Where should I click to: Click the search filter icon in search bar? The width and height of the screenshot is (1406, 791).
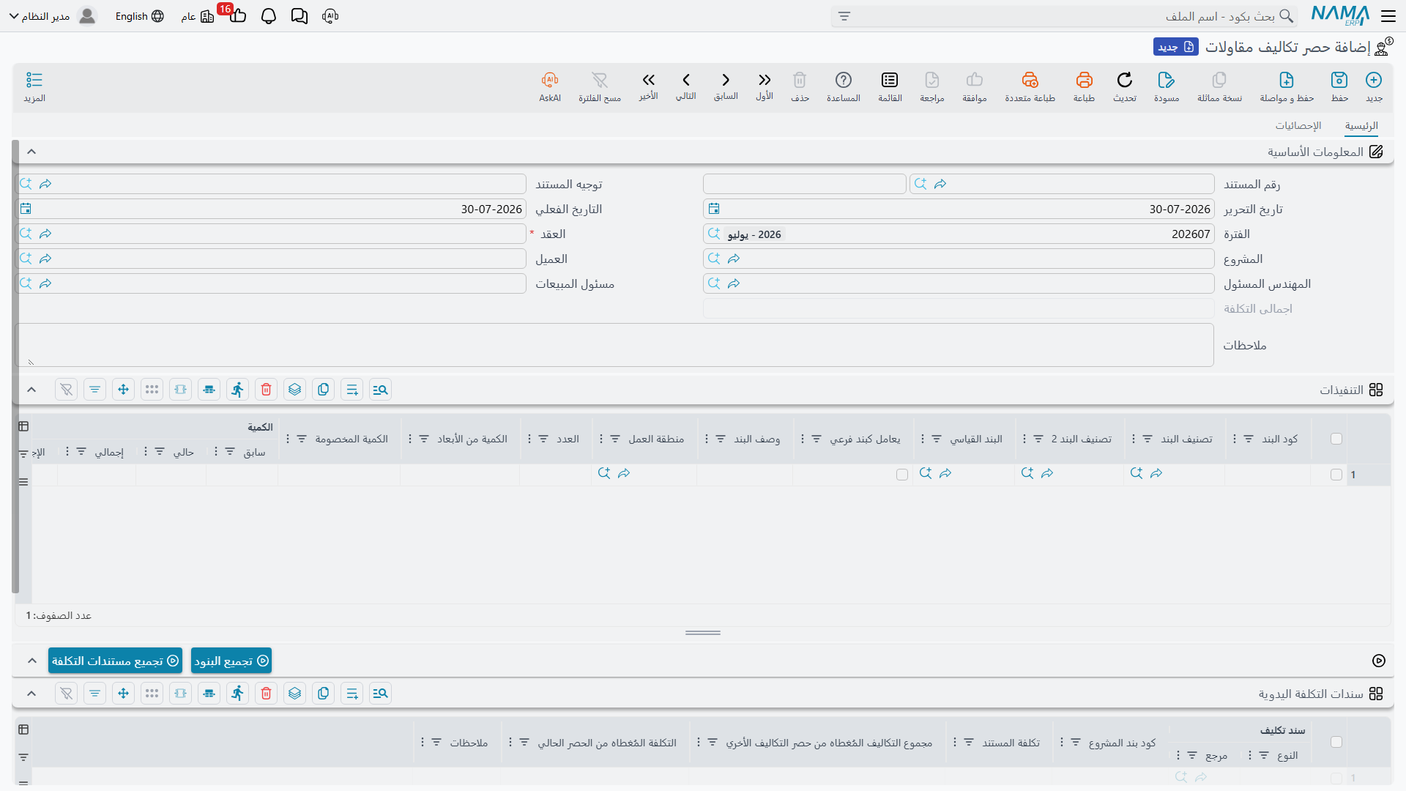[x=844, y=16]
